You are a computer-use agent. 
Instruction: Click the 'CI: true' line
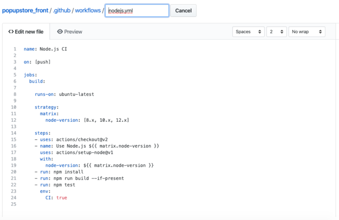click(56, 198)
